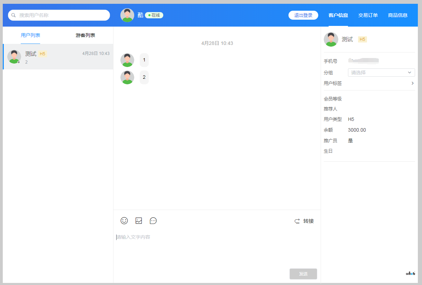Switch to the 用户列表 tab
Screen dimensions: 422x285
30,35
